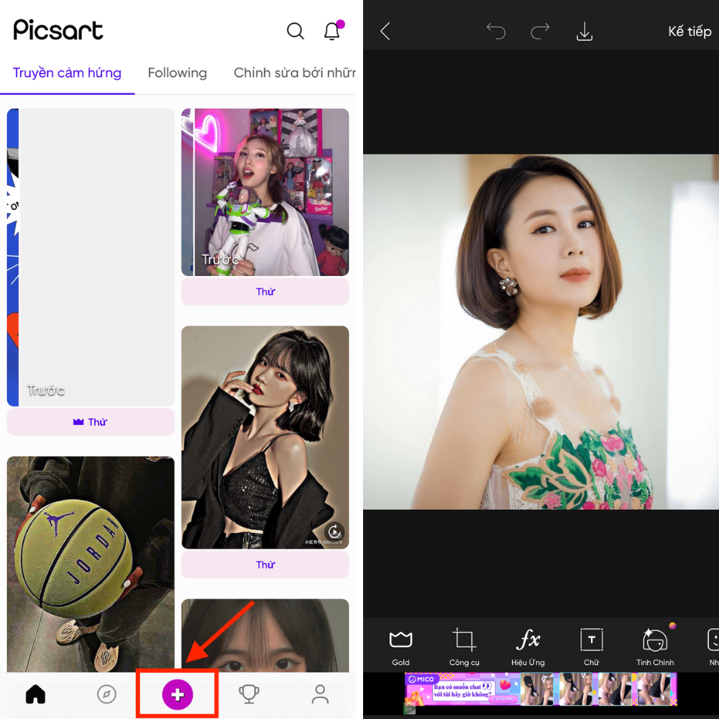The image size is (719, 719).
Task: Undo the last edit
Action: click(495, 31)
